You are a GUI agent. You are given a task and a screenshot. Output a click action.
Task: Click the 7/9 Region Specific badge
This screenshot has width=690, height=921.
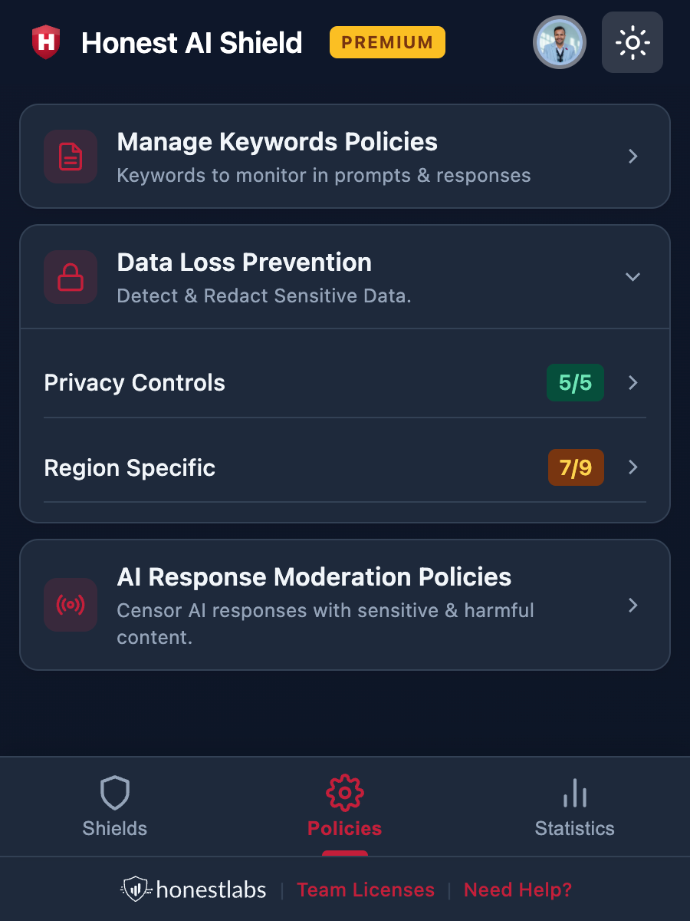(576, 467)
